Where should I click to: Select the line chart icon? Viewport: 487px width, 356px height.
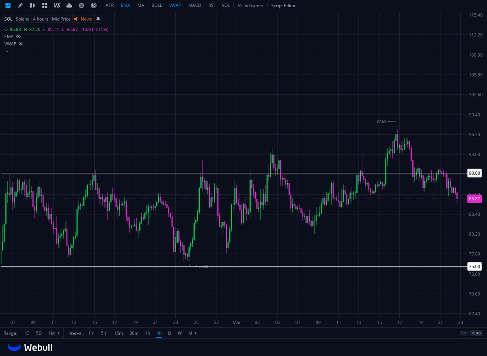coord(8,5)
